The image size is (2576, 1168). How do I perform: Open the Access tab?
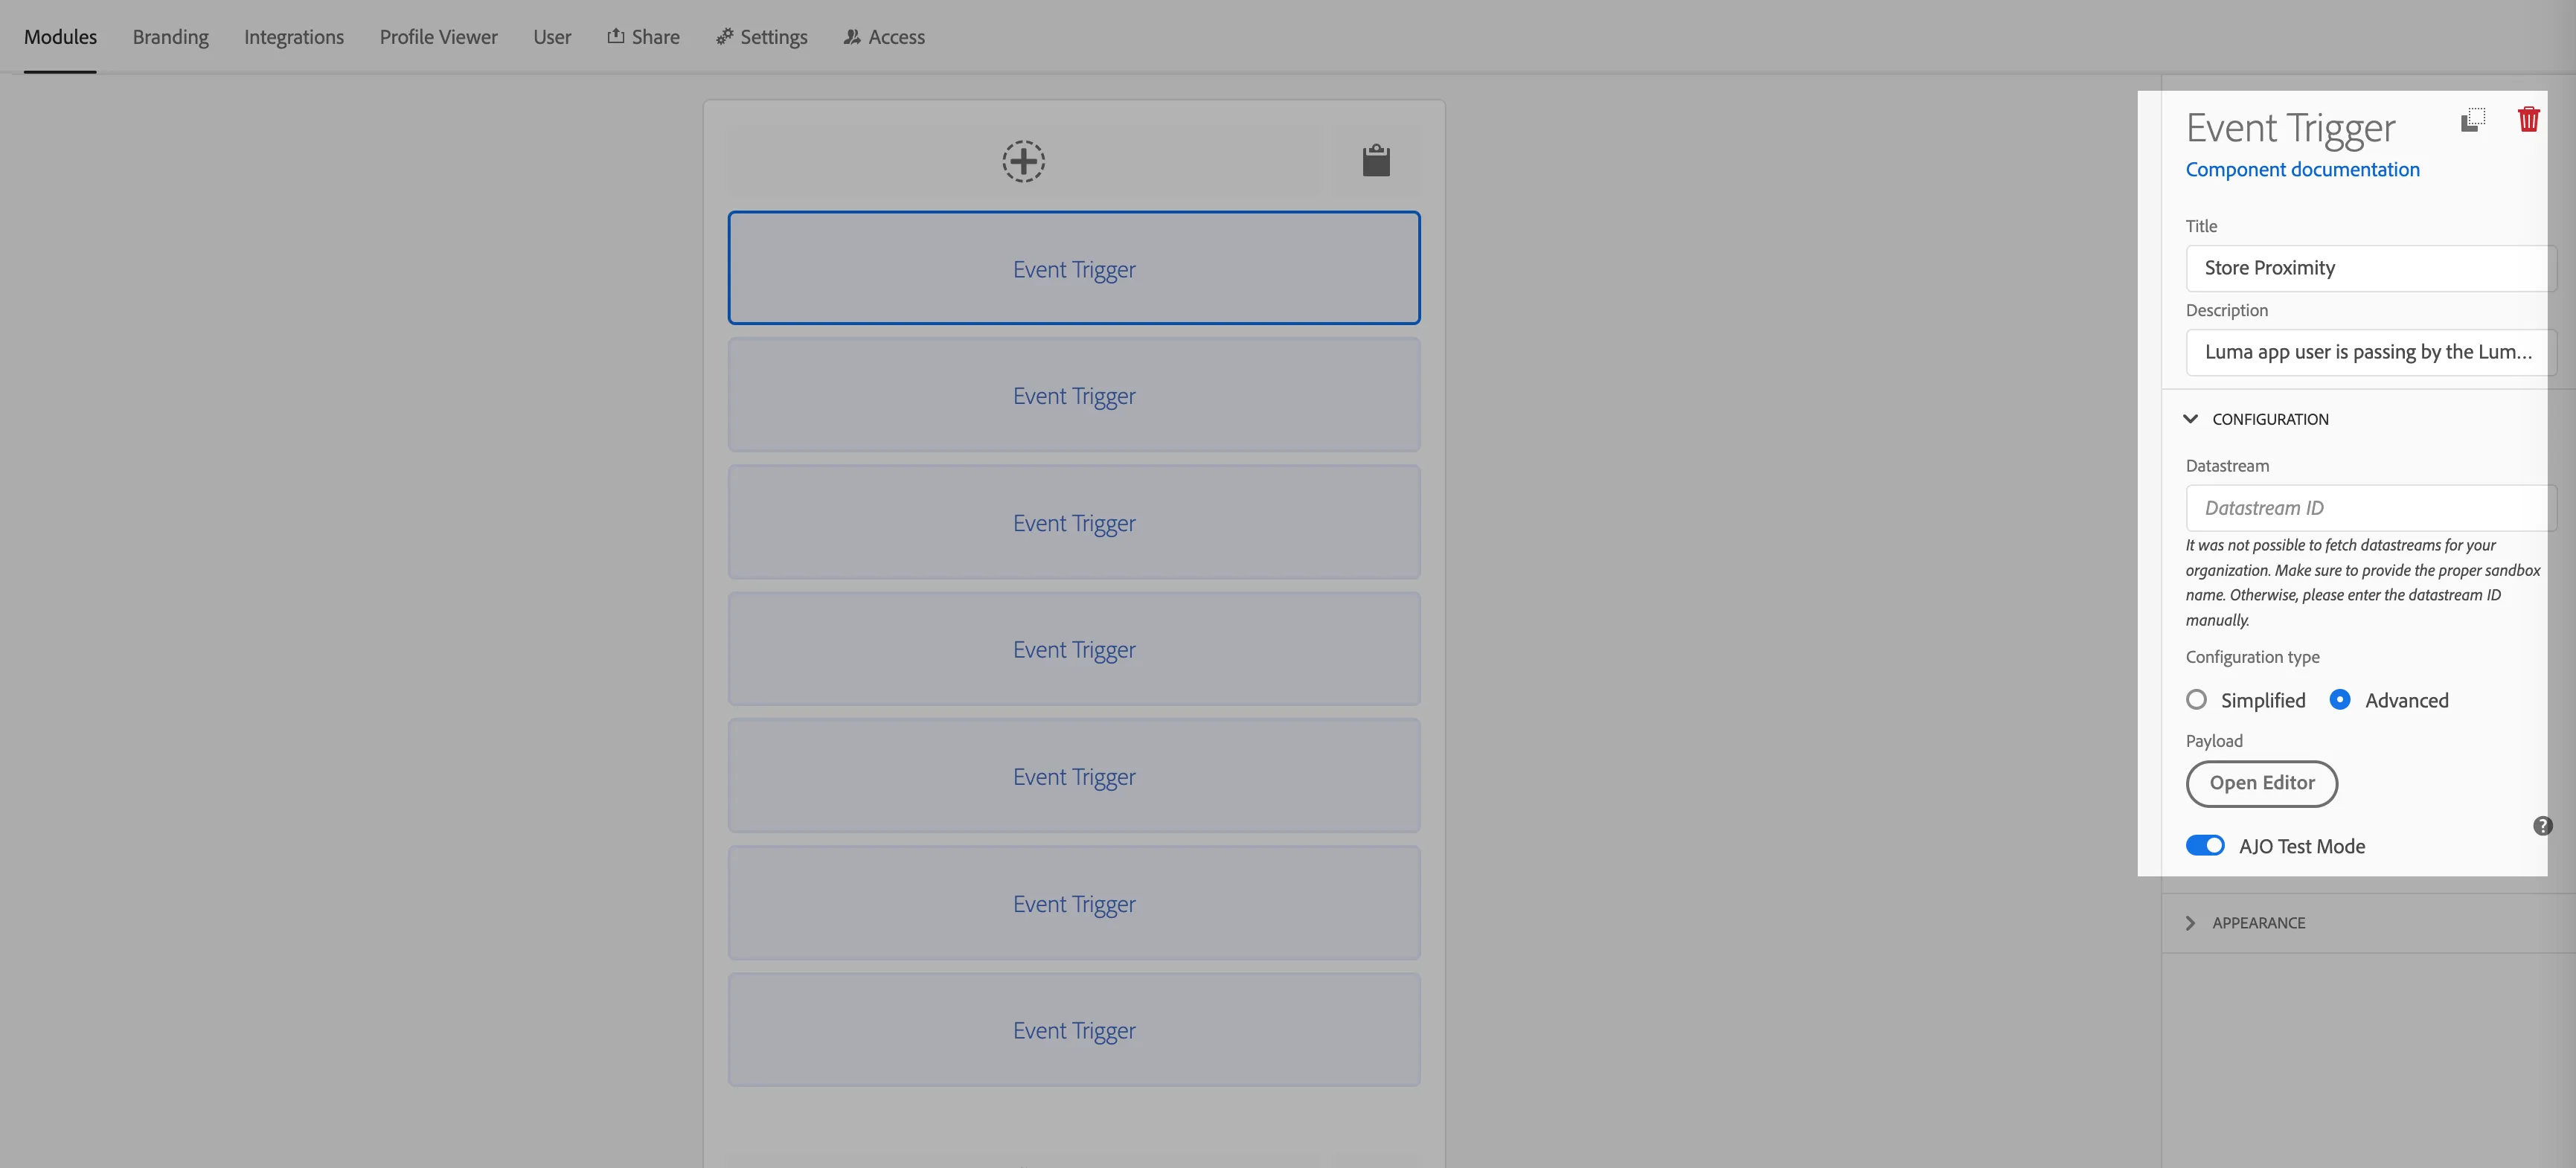click(884, 37)
